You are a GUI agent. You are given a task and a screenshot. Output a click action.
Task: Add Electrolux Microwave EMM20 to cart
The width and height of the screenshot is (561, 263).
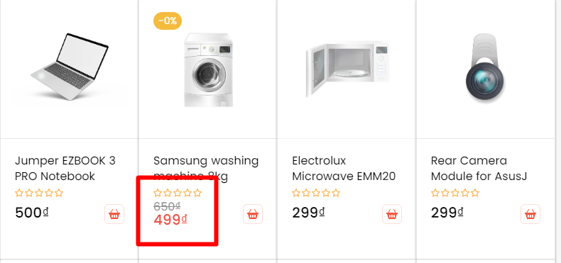pos(392,214)
